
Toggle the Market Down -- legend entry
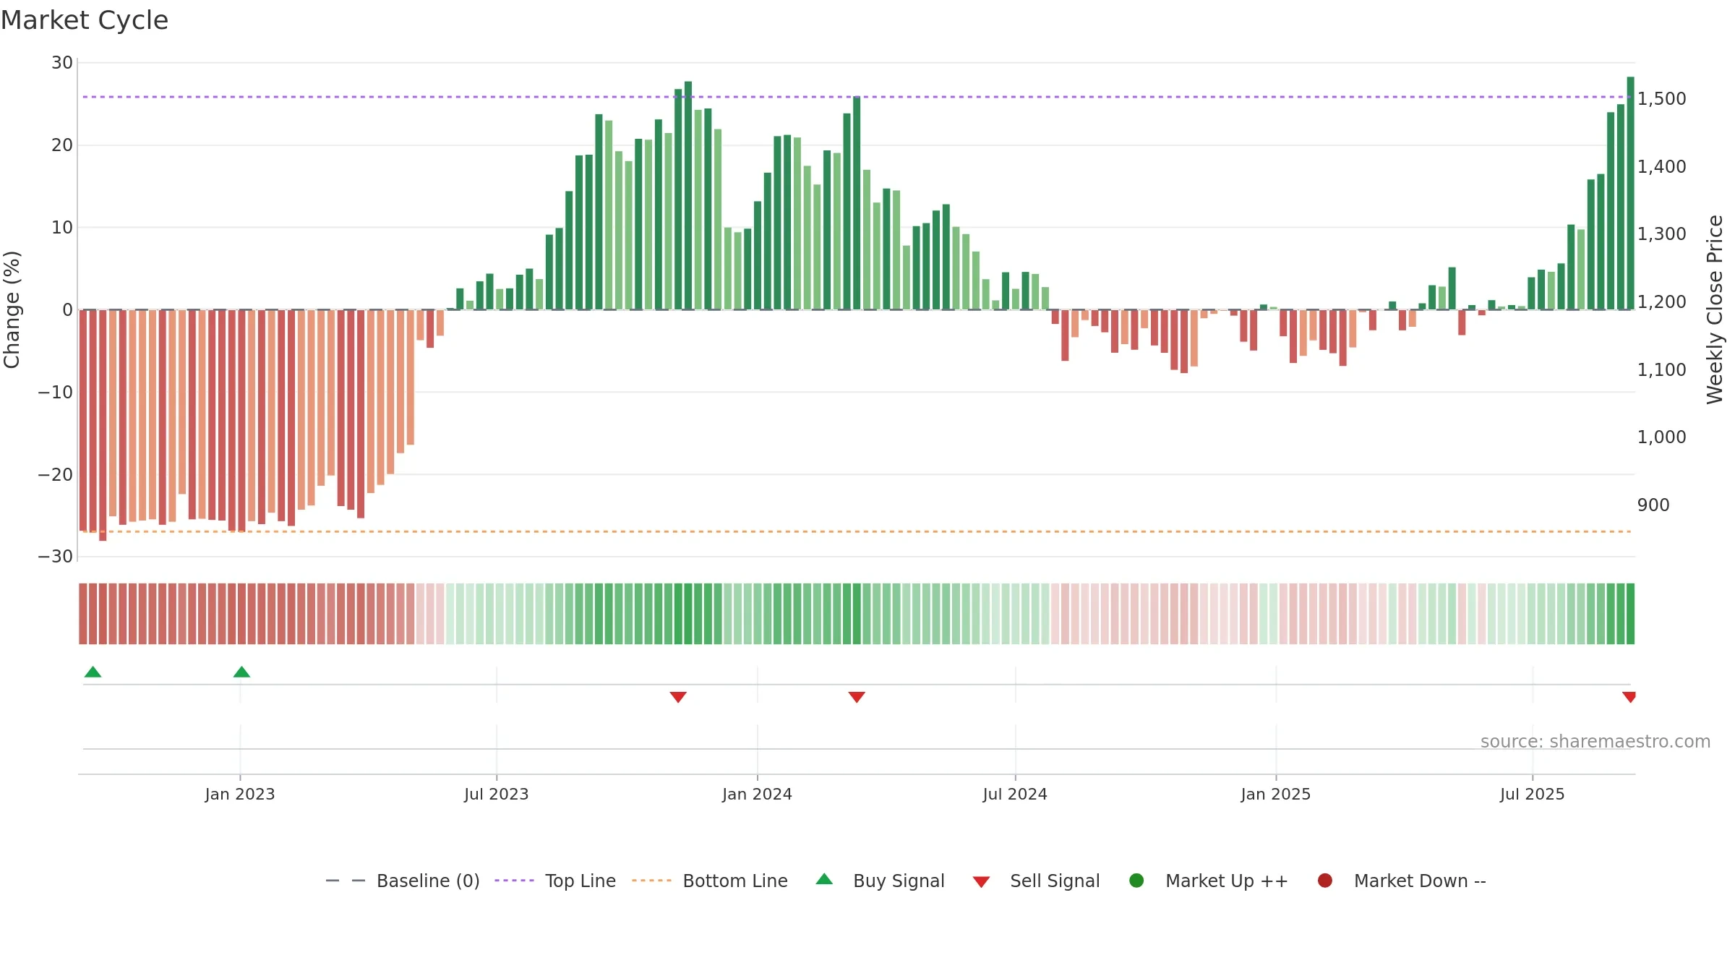1401,881
